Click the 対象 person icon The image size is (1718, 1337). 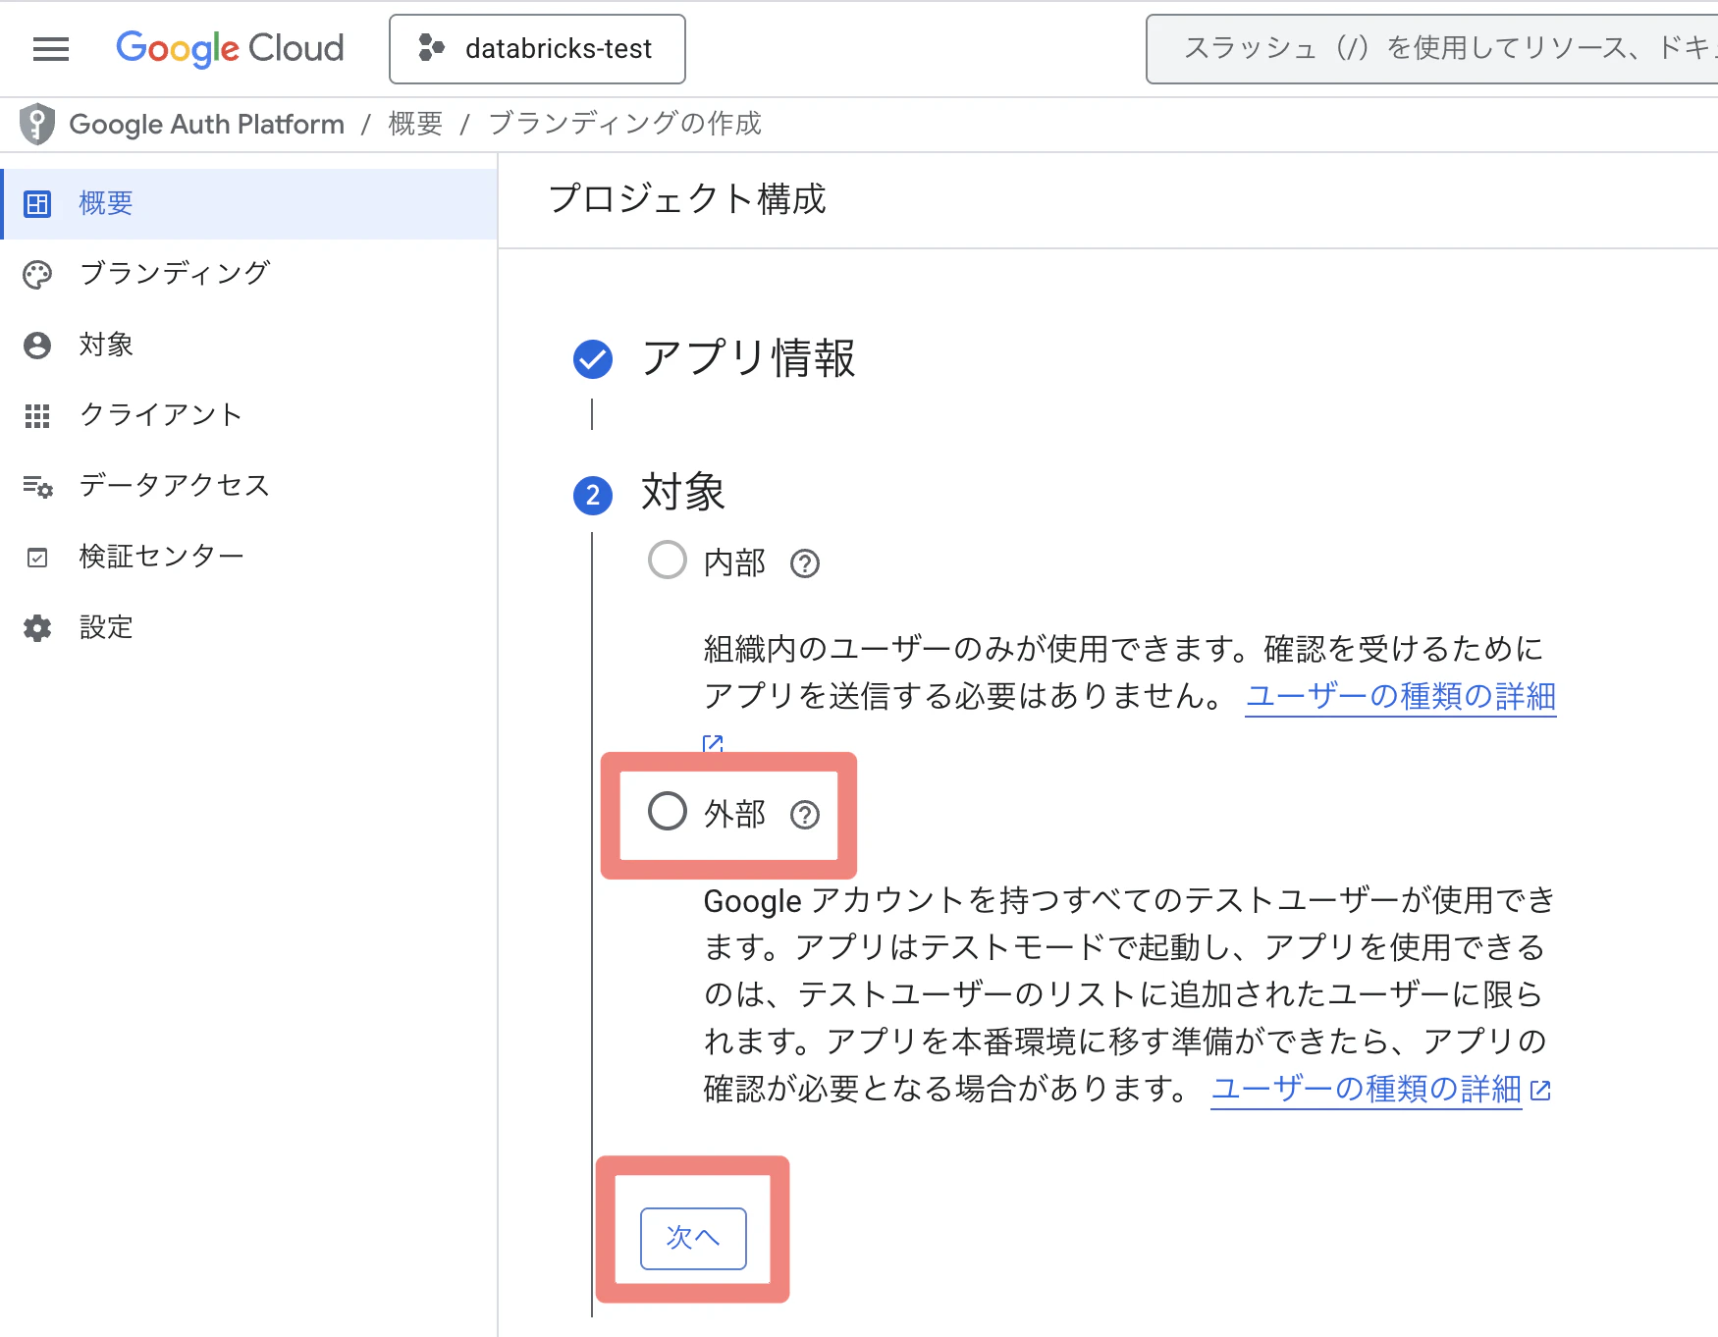pyautogui.click(x=37, y=346)
